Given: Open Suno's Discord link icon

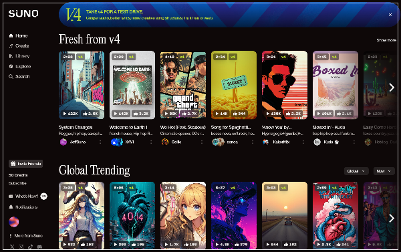Looking at the screenshot, I should tap(39, 247).
